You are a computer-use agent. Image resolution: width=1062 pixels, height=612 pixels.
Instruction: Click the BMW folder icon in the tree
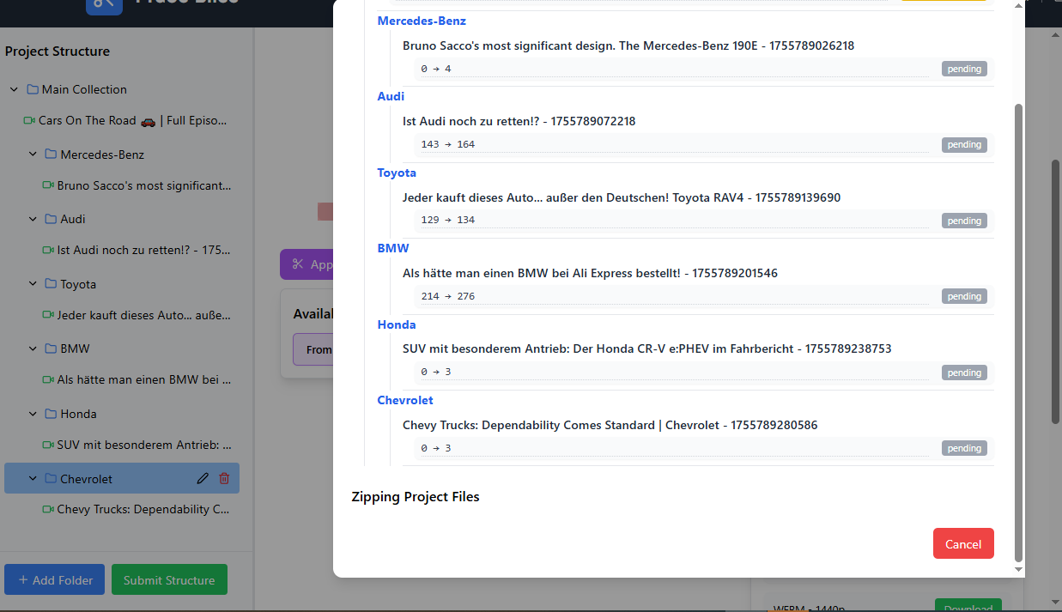click(x=52, y=348)
